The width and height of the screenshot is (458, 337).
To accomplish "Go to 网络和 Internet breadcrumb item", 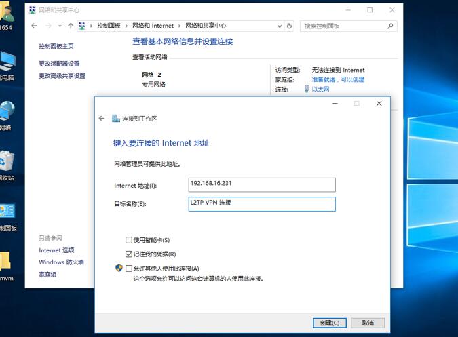I will pos(153,26).
